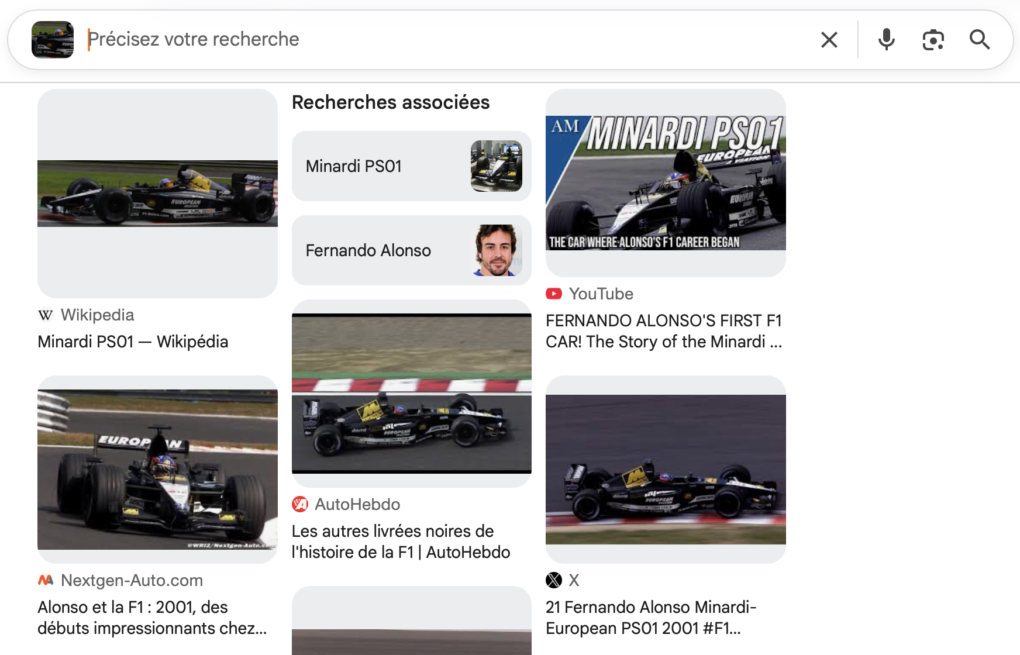1020x655 pixels.
Task: Open the Nextgen-Auto.com car photo
Action: tap(157, 470)
